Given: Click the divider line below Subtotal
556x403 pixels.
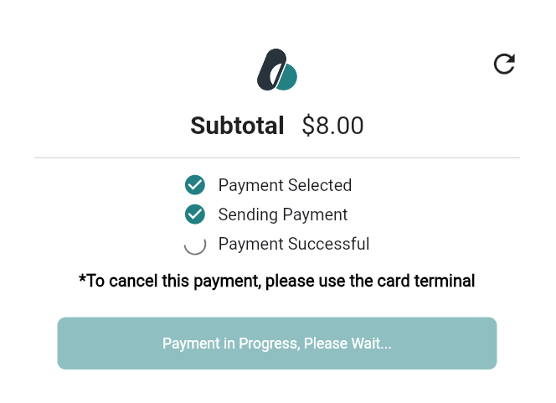Looking at the screenshot, I should 277,158.
